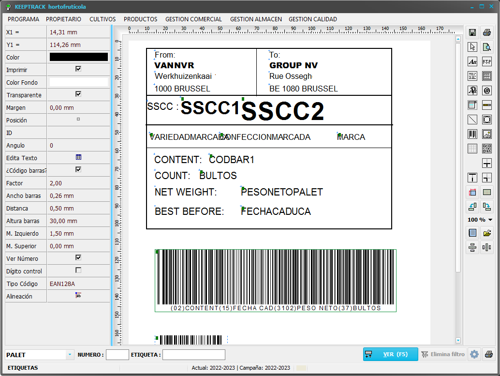Select the FECHACADUCA field on label

(x=276, y=211)
